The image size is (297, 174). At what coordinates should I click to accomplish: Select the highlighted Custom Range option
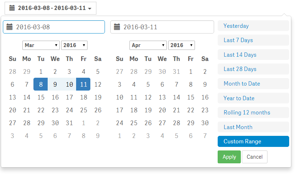pyautogui.click(x=253, y=141)
